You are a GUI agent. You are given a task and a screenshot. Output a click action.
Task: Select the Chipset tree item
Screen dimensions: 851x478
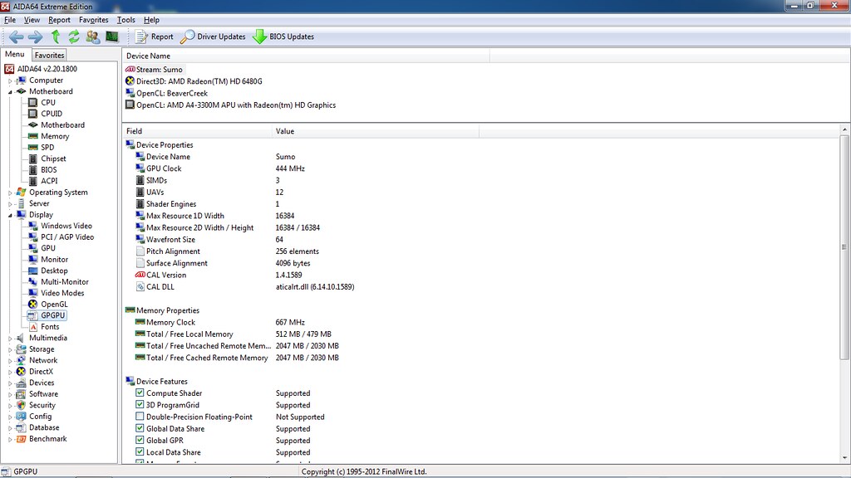(x=54, y=159)
